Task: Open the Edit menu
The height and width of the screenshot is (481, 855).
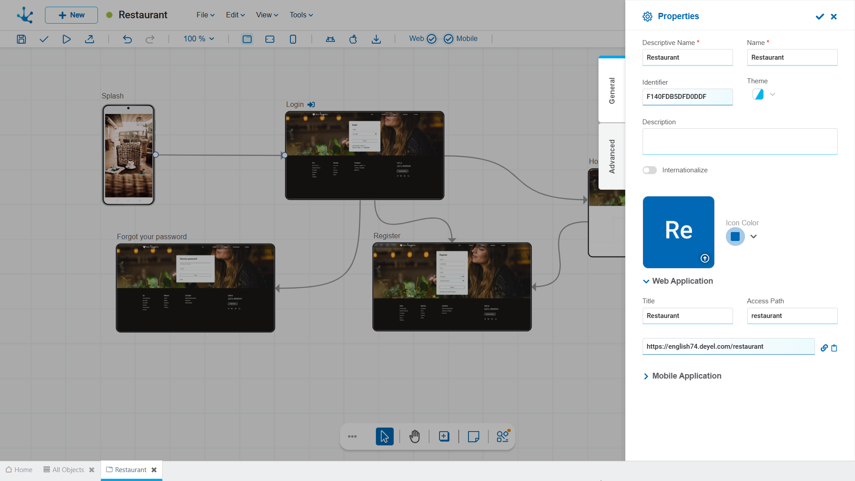Action: 236,15
